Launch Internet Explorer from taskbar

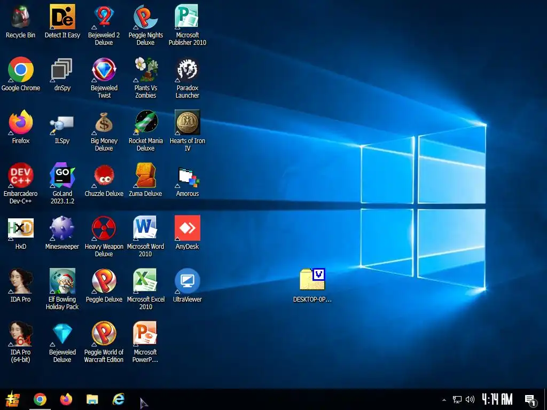click(x=118, y=399)
